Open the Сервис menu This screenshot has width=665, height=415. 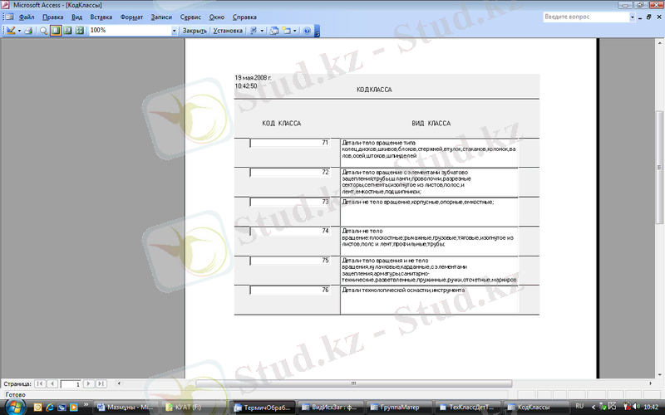pyautogui.click(x=190, y=17)
